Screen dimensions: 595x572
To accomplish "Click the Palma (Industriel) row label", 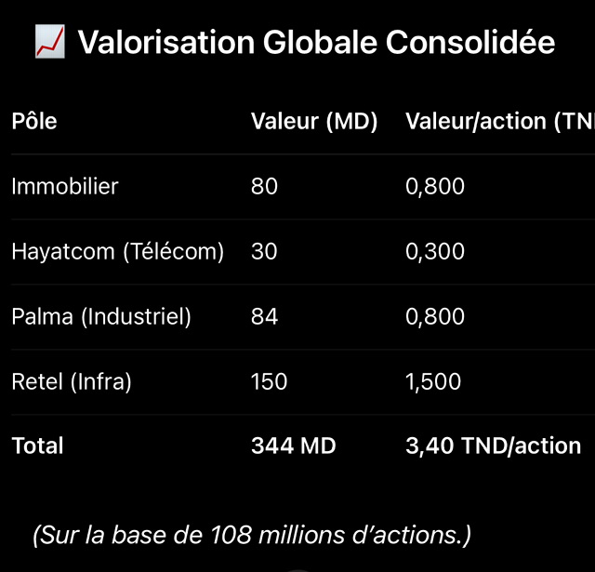I will (101, 317).
